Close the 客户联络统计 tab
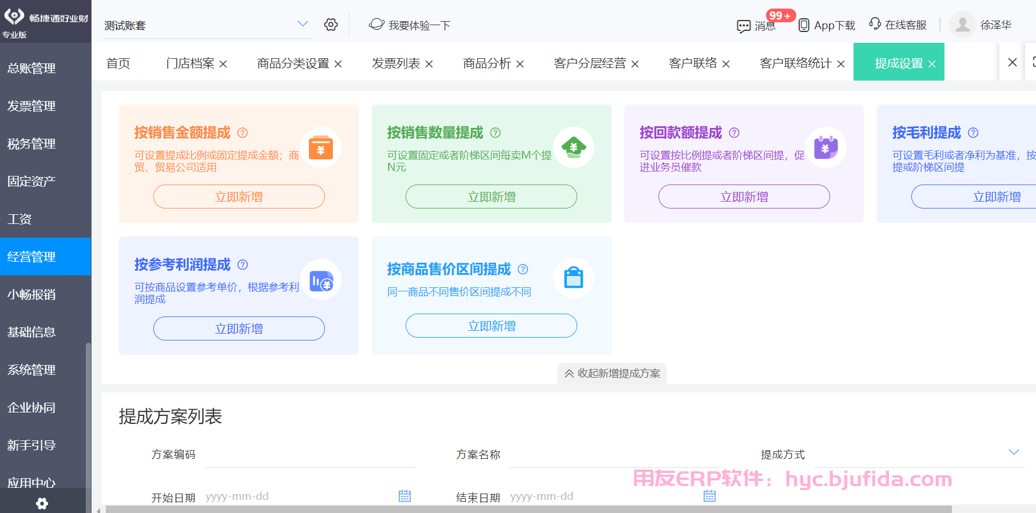Image resolution: width=1036 pixels, height=513 pixels. 841,64
